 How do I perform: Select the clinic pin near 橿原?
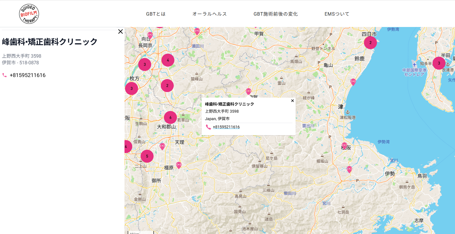click(x=179, y=165)
